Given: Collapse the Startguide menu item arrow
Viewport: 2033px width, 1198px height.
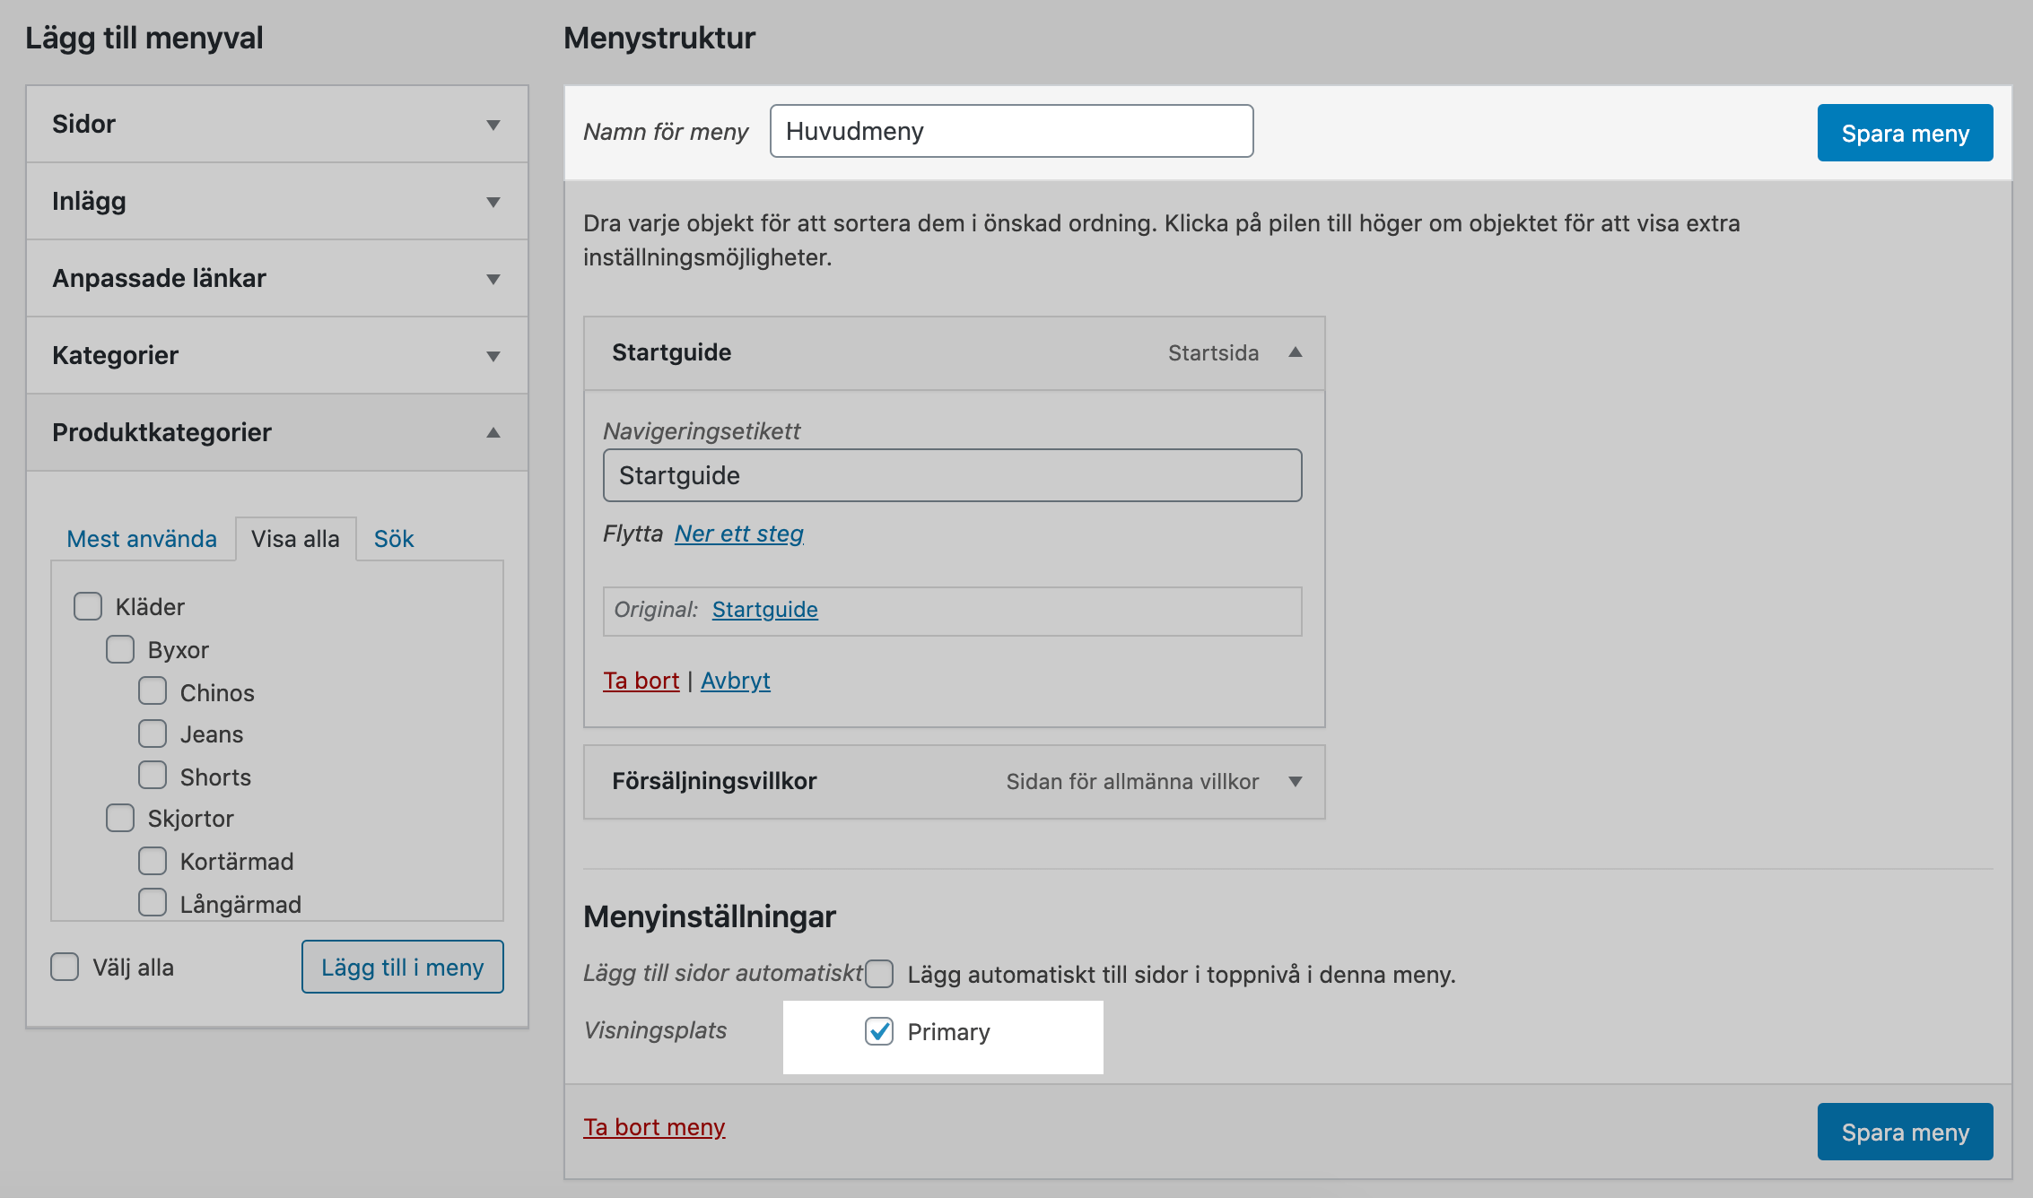Looking at the screenshot, I should pos(1295,352).
